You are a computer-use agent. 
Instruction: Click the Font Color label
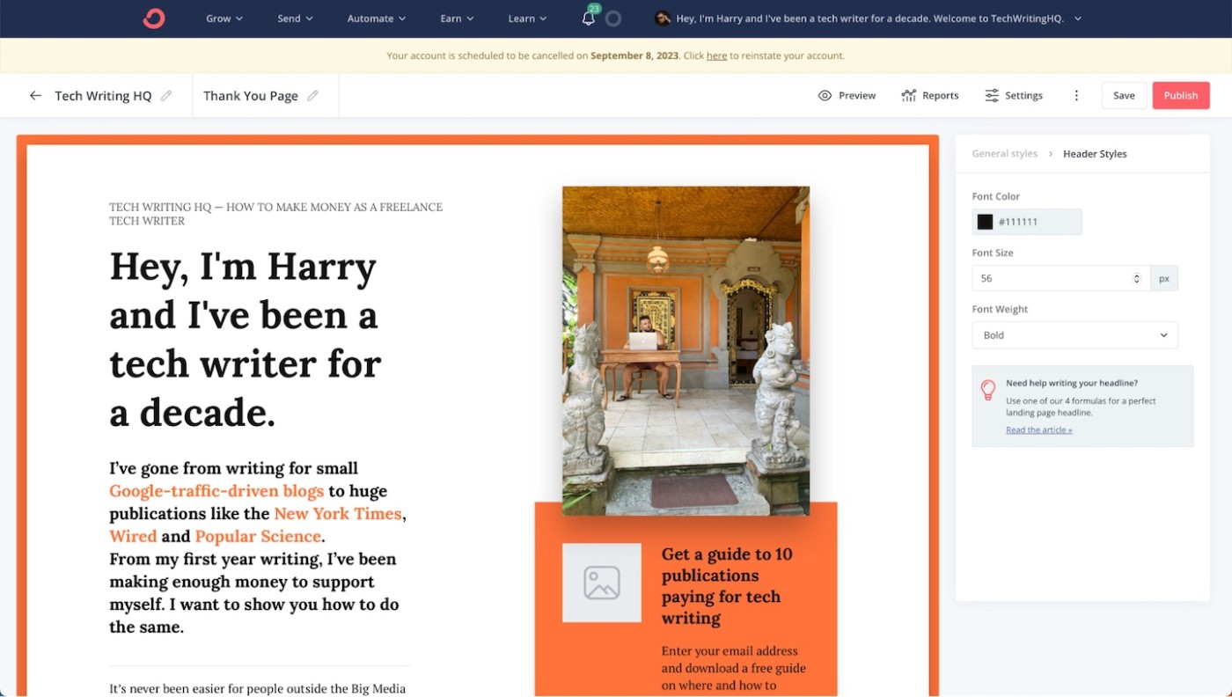click(996, 196)
